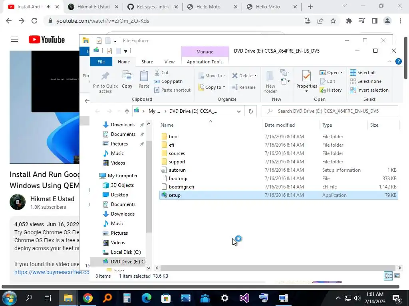This screenshot has height=306, width=409.
Task: Click the Cut scissors icon
Action: tap(157, 73)
